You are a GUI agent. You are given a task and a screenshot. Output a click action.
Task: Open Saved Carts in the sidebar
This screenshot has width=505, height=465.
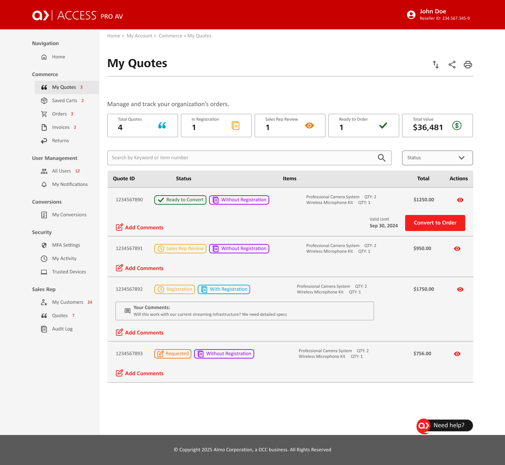tap(64, 100)
